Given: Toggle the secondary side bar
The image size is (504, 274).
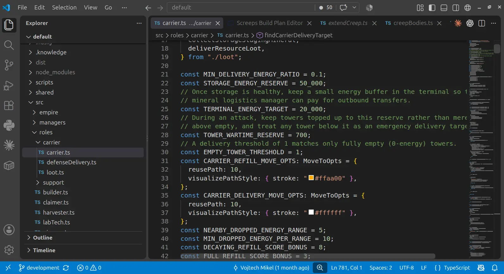Looking at the screenshot, I should [456, 8].
